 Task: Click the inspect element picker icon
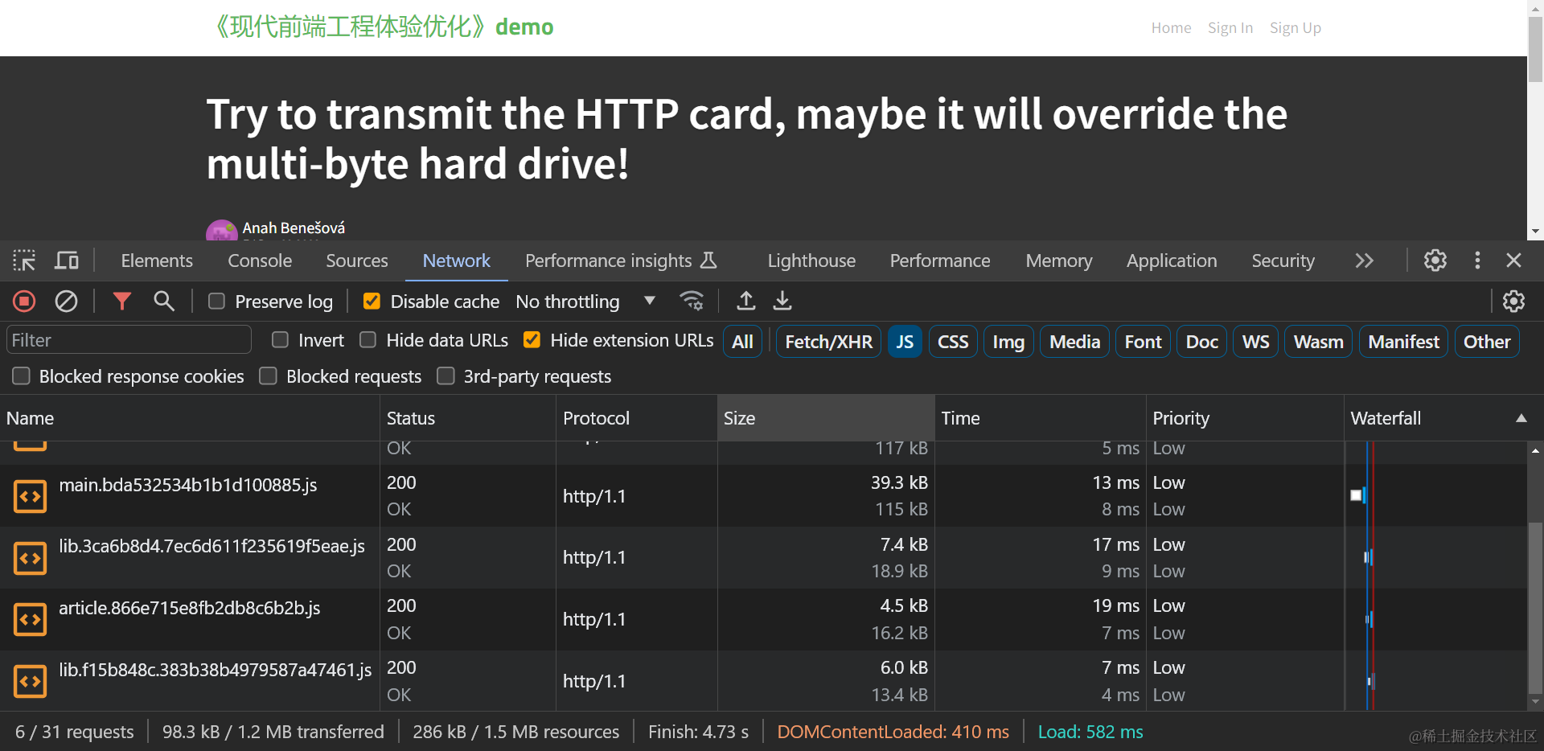pos(24,261)
